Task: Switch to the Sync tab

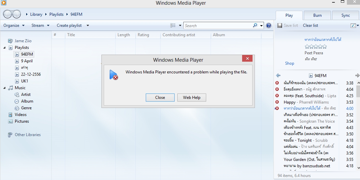Action: (x=346, y=15)
